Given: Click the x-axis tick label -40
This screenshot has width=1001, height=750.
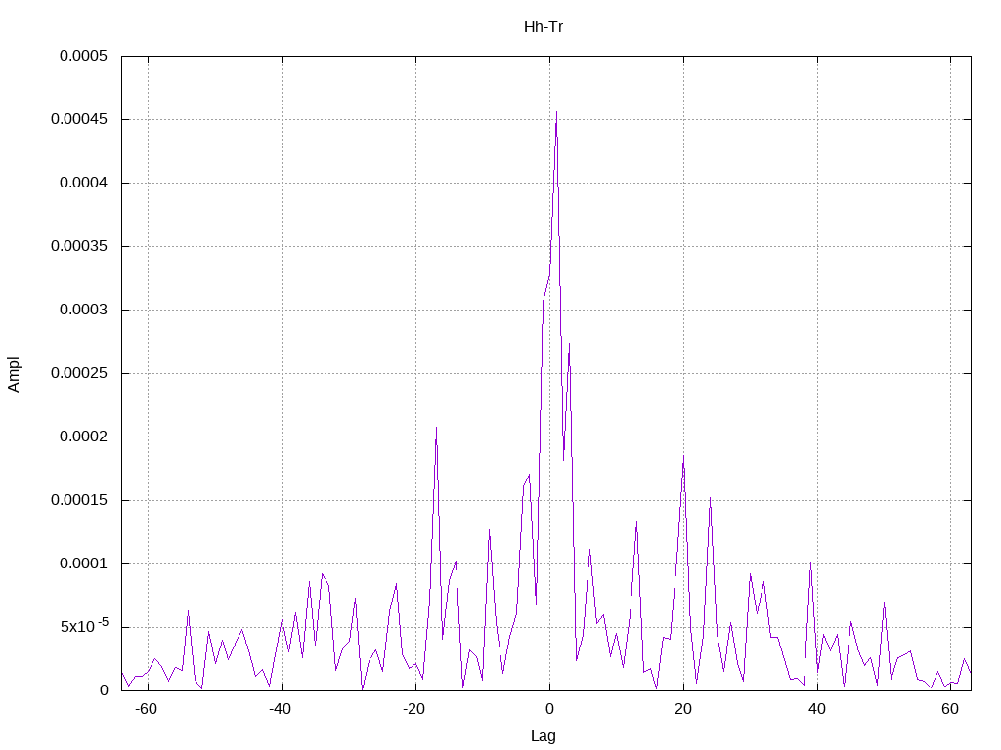Looking at the screenshot, I should point(280,709).
